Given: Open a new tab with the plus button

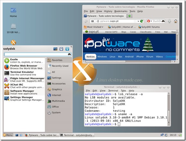Looking at the screenshot, I should 130,16.
